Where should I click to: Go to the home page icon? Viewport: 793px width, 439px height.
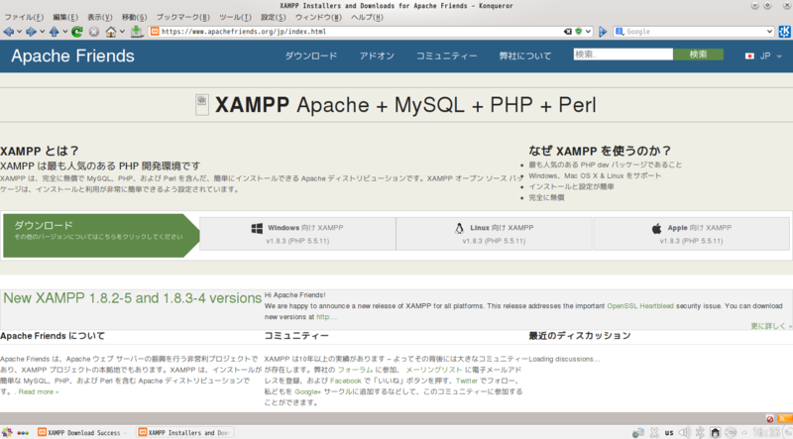pos(111,32)
